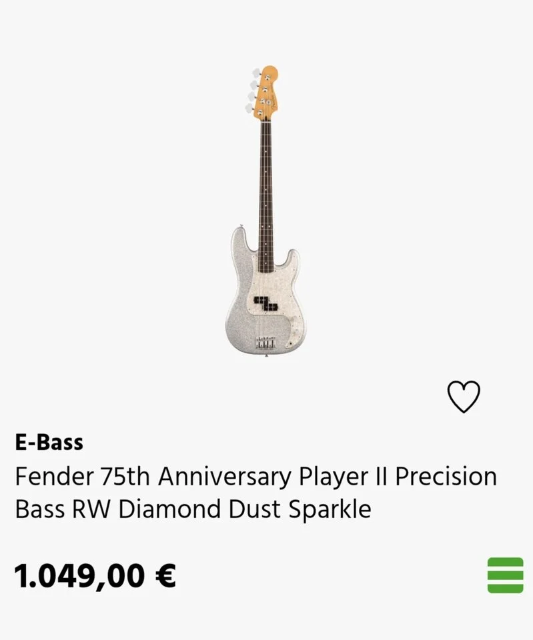Click the top green bar of the stock indicator
The height and width of the screenshot is (640, 533).
click(x=505, y=562)
